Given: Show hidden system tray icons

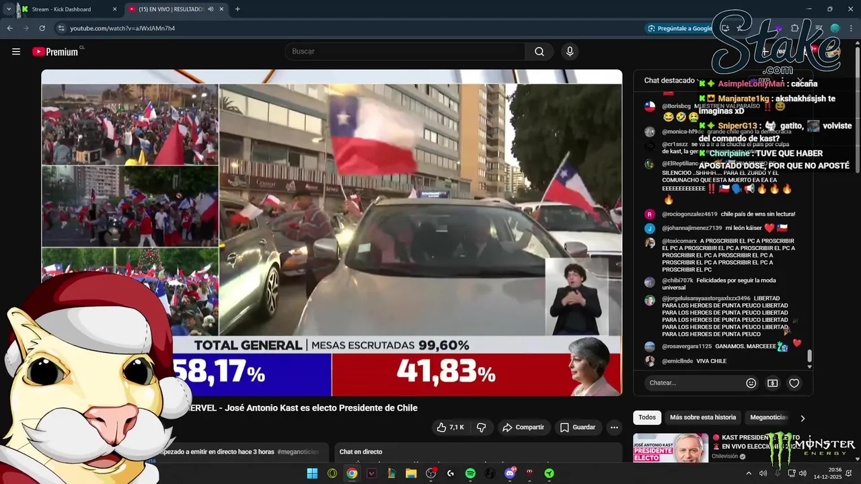Looking at the screenshot, I should pyautogui.click(x=749, y=474).
